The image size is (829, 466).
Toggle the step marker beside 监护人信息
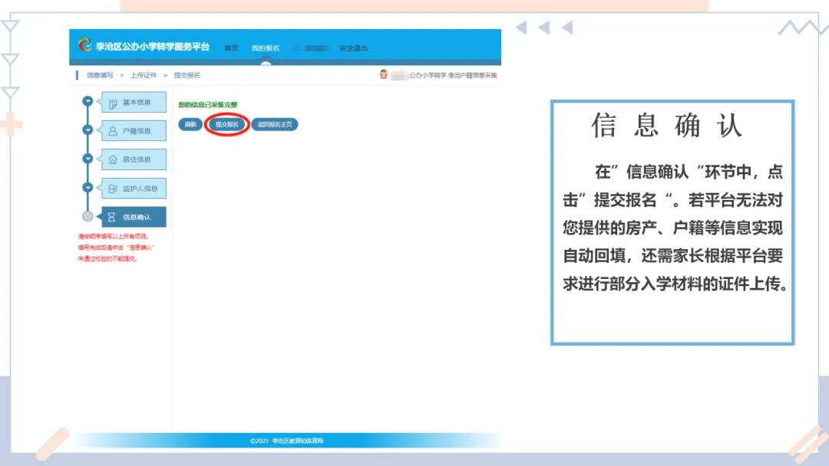click(88, 187)
